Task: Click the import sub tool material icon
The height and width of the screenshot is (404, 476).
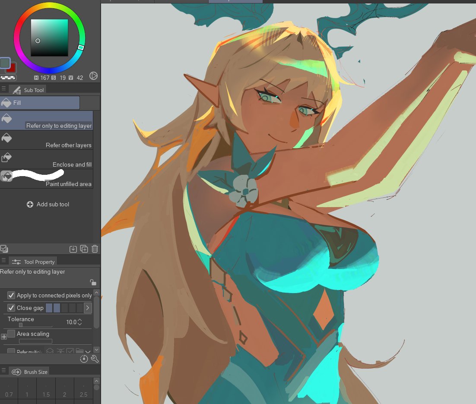Action: [x=73, y=249]
